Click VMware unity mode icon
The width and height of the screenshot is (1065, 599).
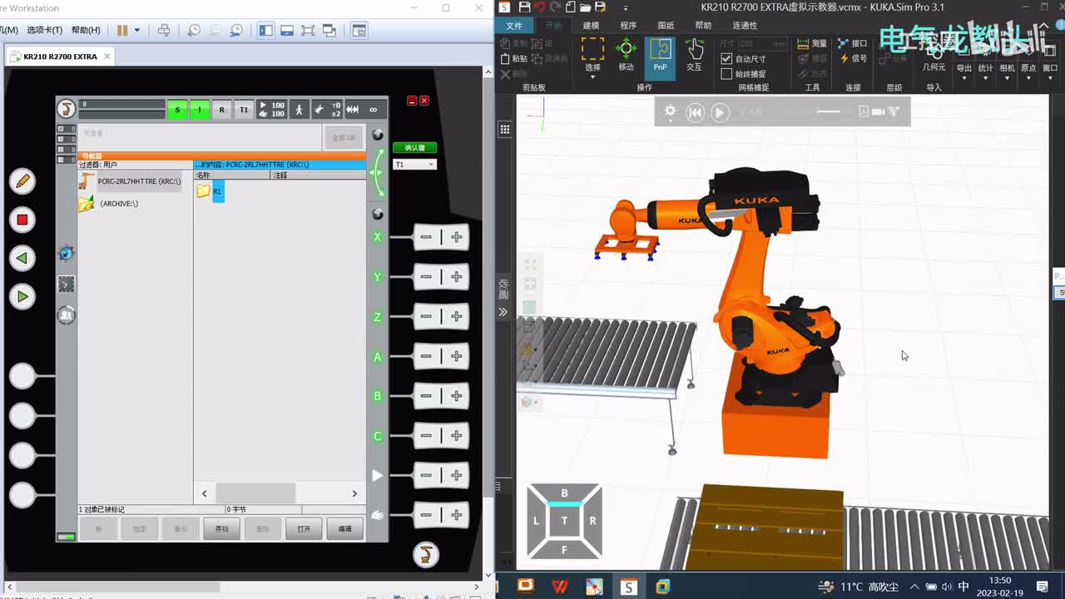click(329, 30)
